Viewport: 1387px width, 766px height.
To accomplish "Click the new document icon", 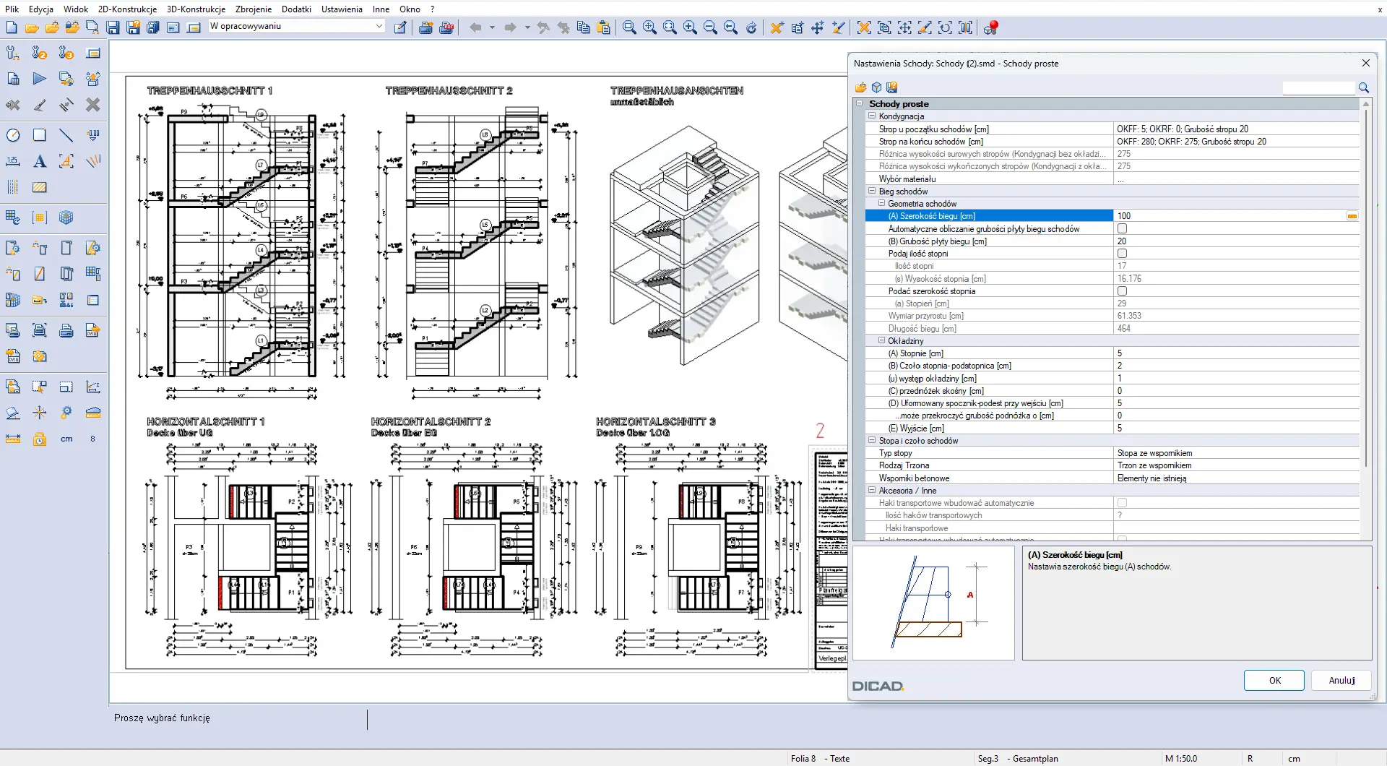I will (12, 27).
